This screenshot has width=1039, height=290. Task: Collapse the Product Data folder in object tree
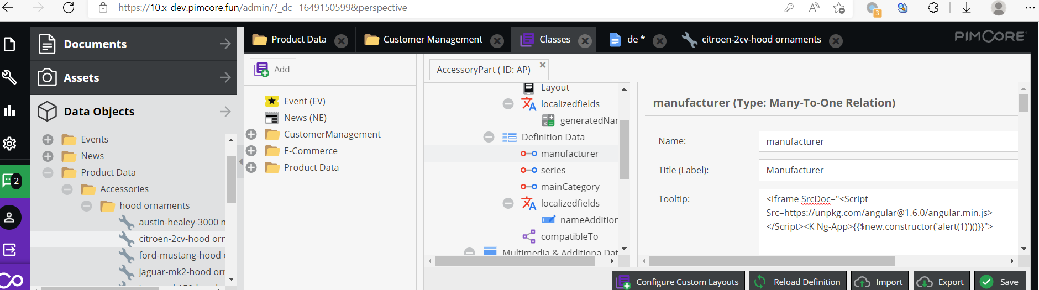(48, 173)
